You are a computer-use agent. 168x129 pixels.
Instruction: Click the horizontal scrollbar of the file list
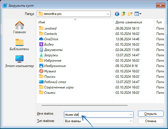pyautogui.click(x=85, y=105)
